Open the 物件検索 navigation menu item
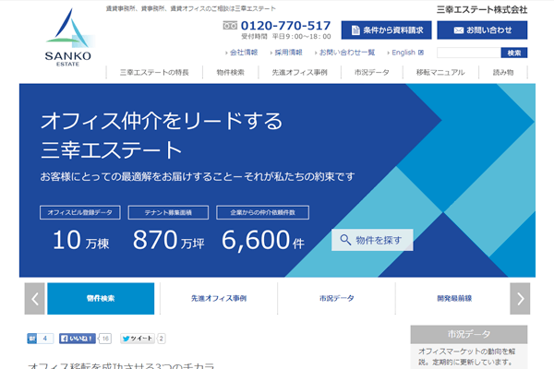Viewport: 554px width, 369px height. (230, 72)
